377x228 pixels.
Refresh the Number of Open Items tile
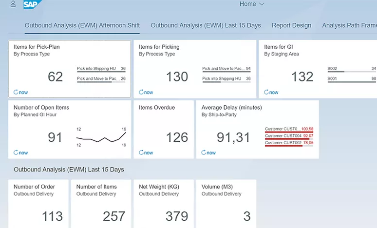(x=21, y=152)
